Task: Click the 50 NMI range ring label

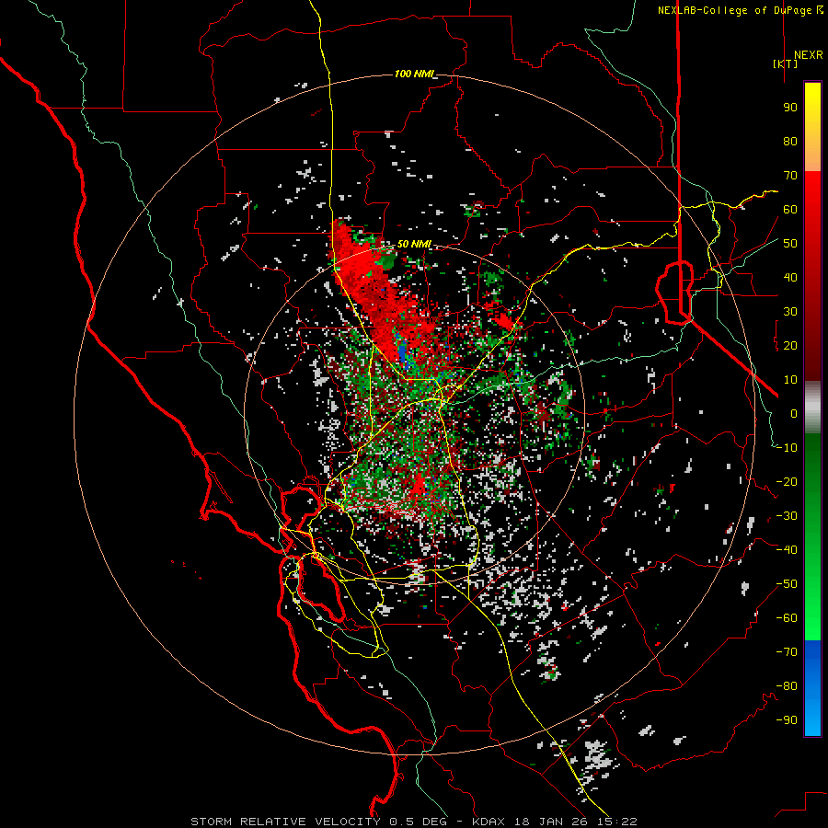Action: point(414,244)
